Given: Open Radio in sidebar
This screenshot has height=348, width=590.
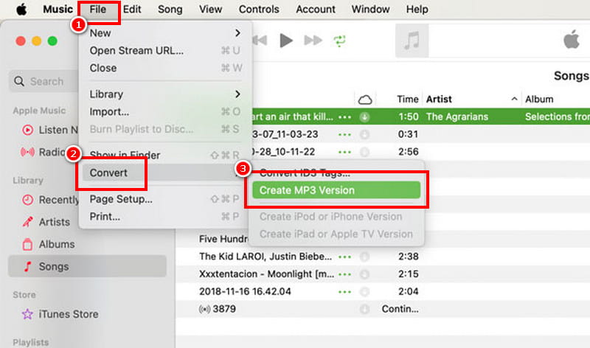Looking at the screenshot, I should point(44,152).
